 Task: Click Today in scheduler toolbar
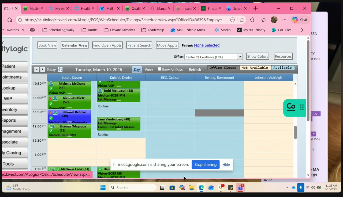(x=51, y=69)
